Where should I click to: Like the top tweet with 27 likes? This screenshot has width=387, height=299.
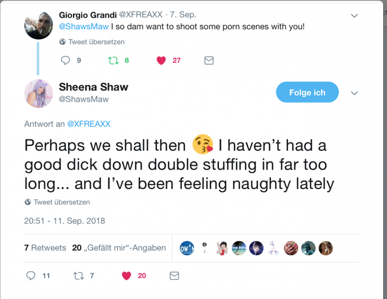[x=161, y=60]
